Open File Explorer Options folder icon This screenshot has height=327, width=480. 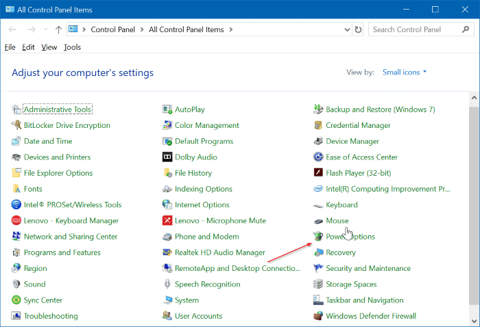pyautogui.click(x=16, y=173)
